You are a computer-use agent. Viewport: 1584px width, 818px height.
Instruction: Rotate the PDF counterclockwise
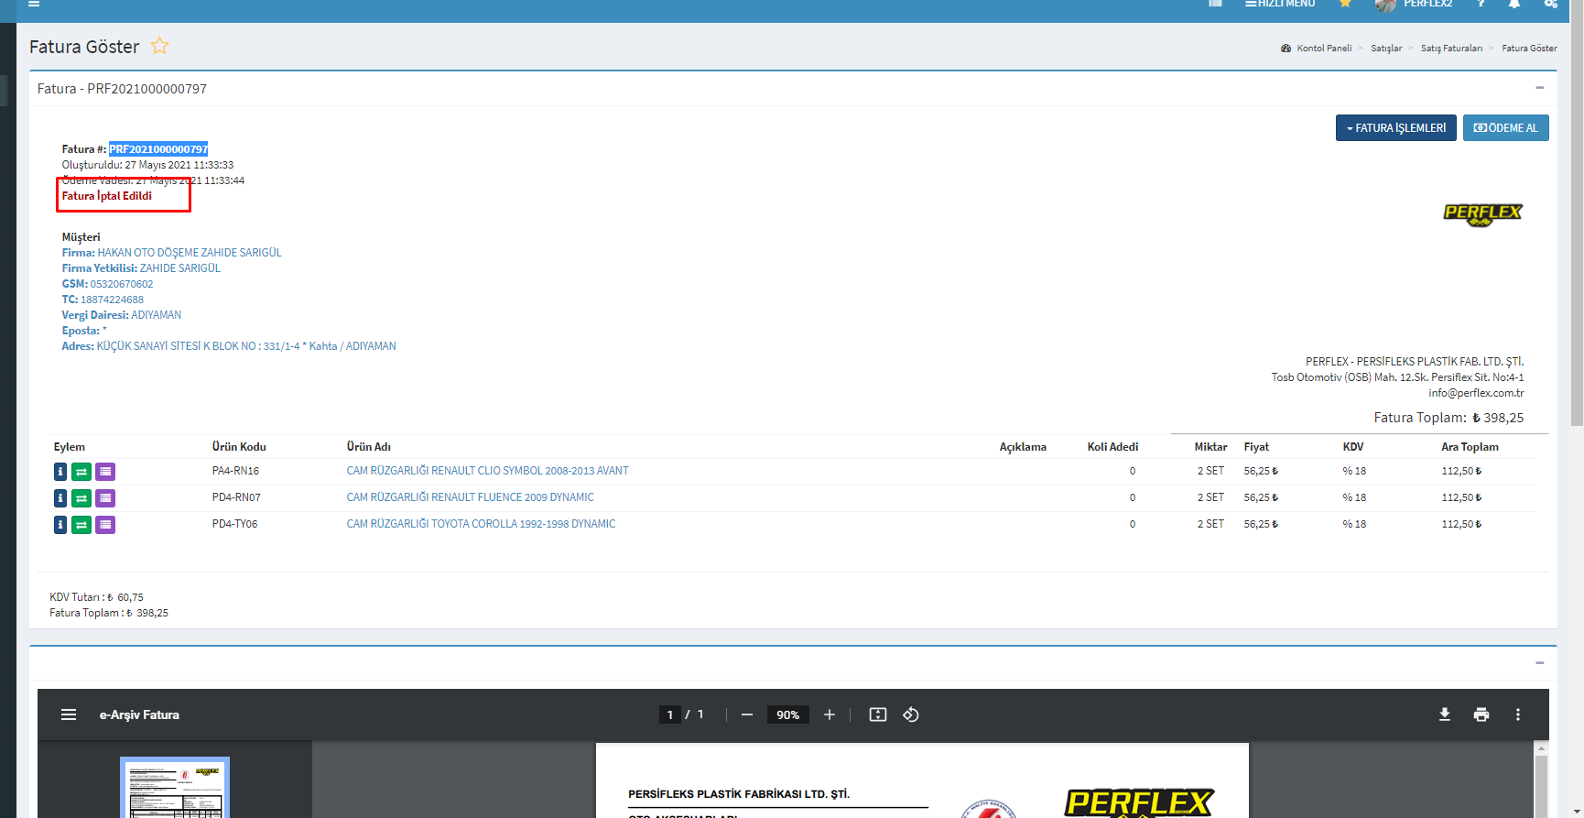[910, 714]
